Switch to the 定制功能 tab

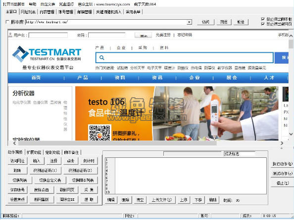52,152
